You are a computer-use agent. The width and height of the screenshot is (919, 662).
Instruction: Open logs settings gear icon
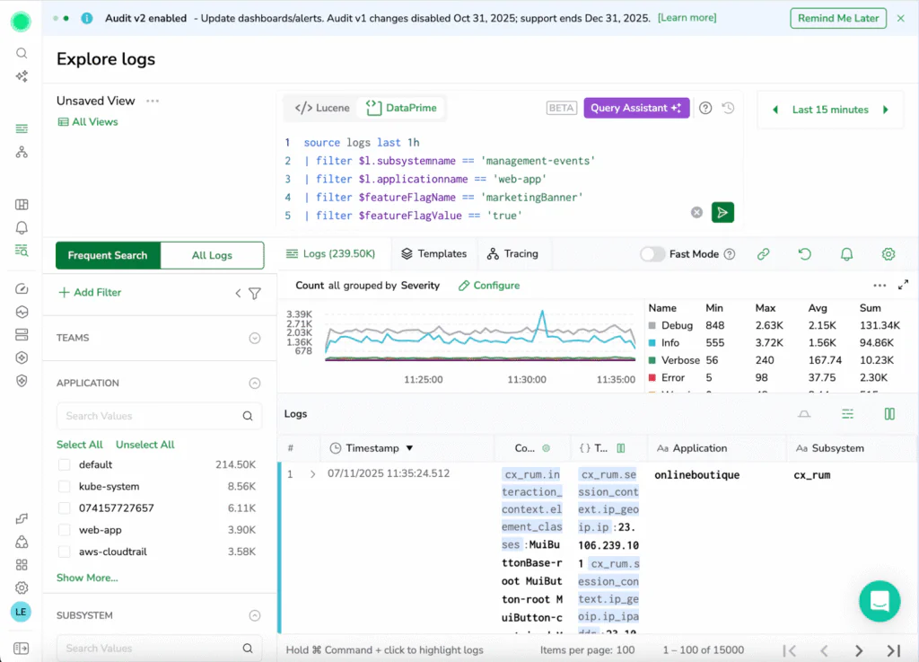point(888,254)
